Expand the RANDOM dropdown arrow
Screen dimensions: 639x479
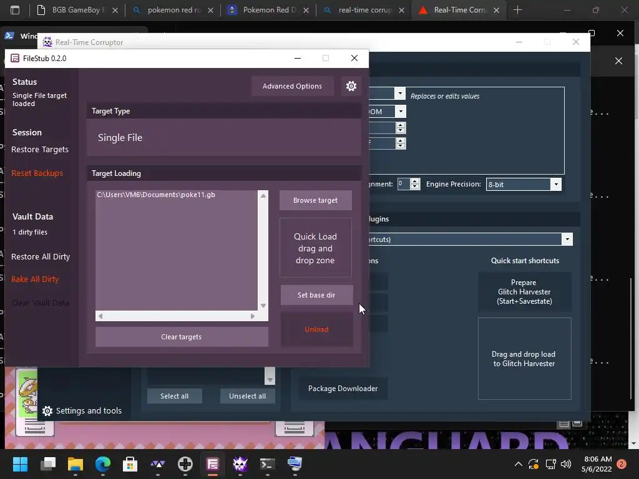(401, 111)
